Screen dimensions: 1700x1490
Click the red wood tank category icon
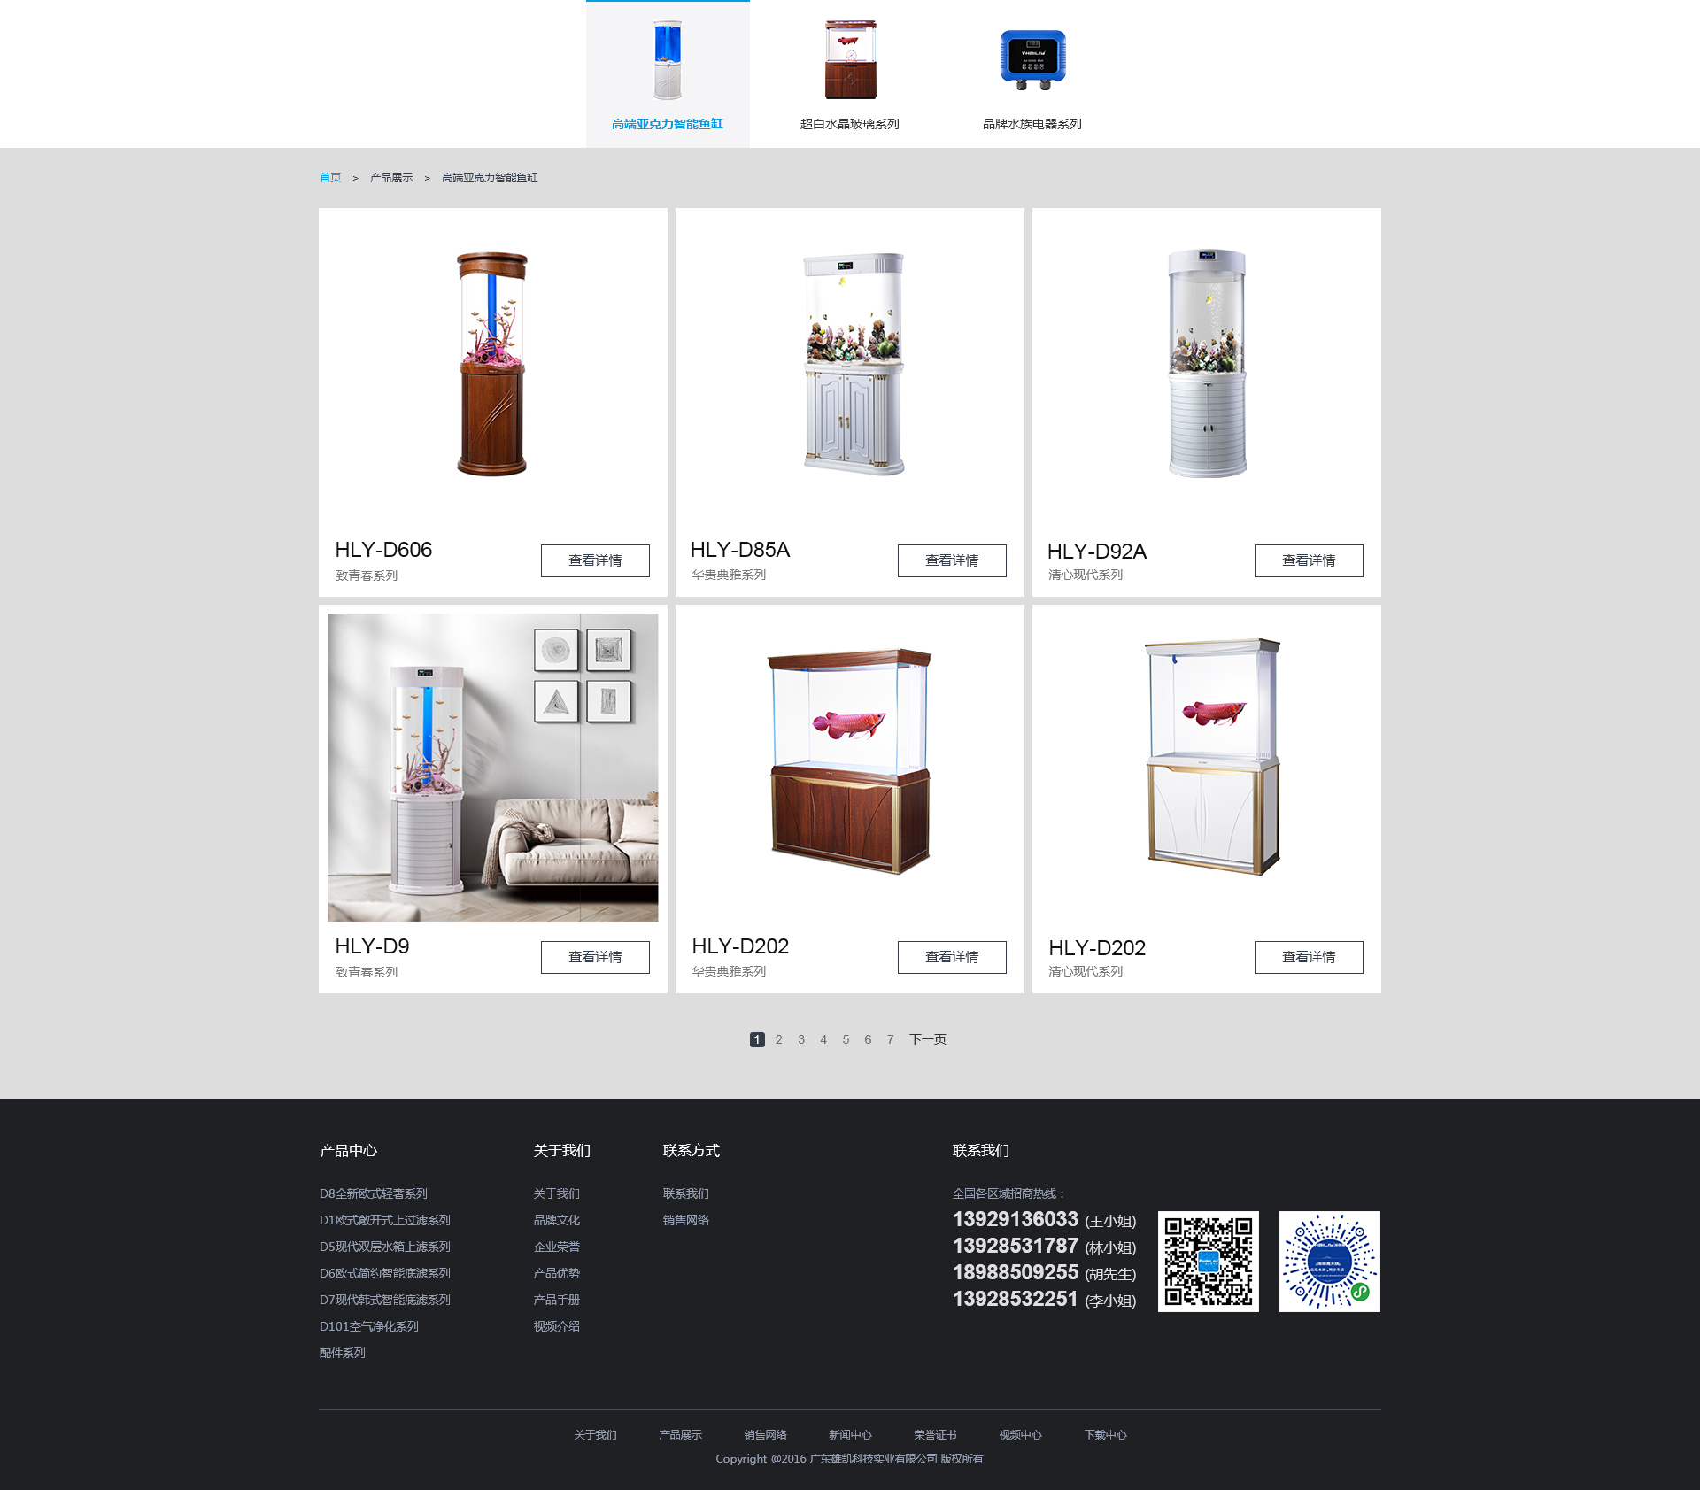tap(850, 60)
